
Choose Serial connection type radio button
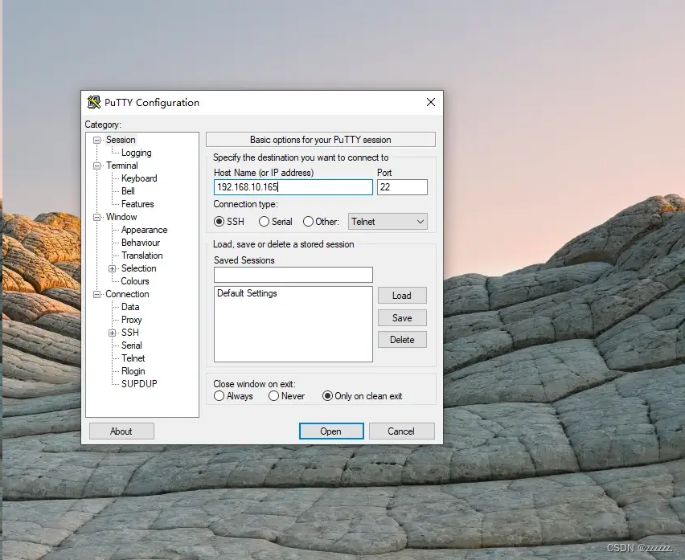pyautogui.click(x=264, y=222)
